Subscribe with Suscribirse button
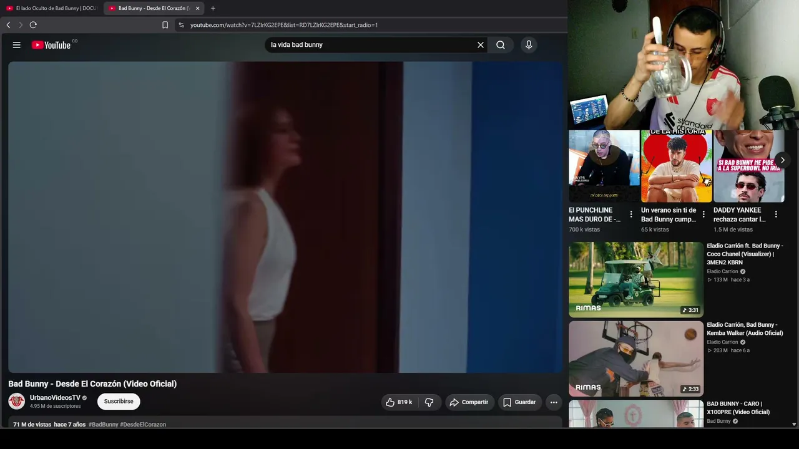Screen dimensions: 799x449 click(x=119, y=402)
